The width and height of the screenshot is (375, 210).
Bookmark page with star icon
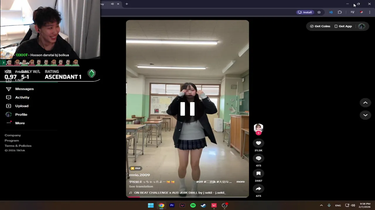pyautogui.click(x=319, y=12)
